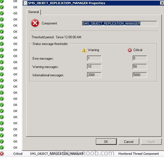Select the red Critical status icon in bottom row
Image resolution: width=164 pixels, height=157 pixels.
(2, 154)
